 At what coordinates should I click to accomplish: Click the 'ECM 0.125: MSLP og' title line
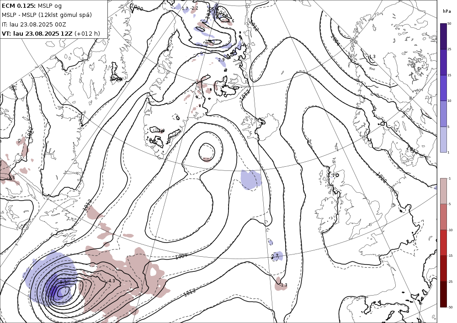tap(32, 6)
